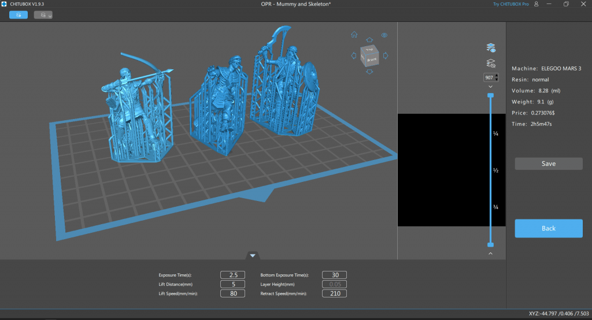
Task: Collapse the print settings panel triangle
Action: (253, 255)
